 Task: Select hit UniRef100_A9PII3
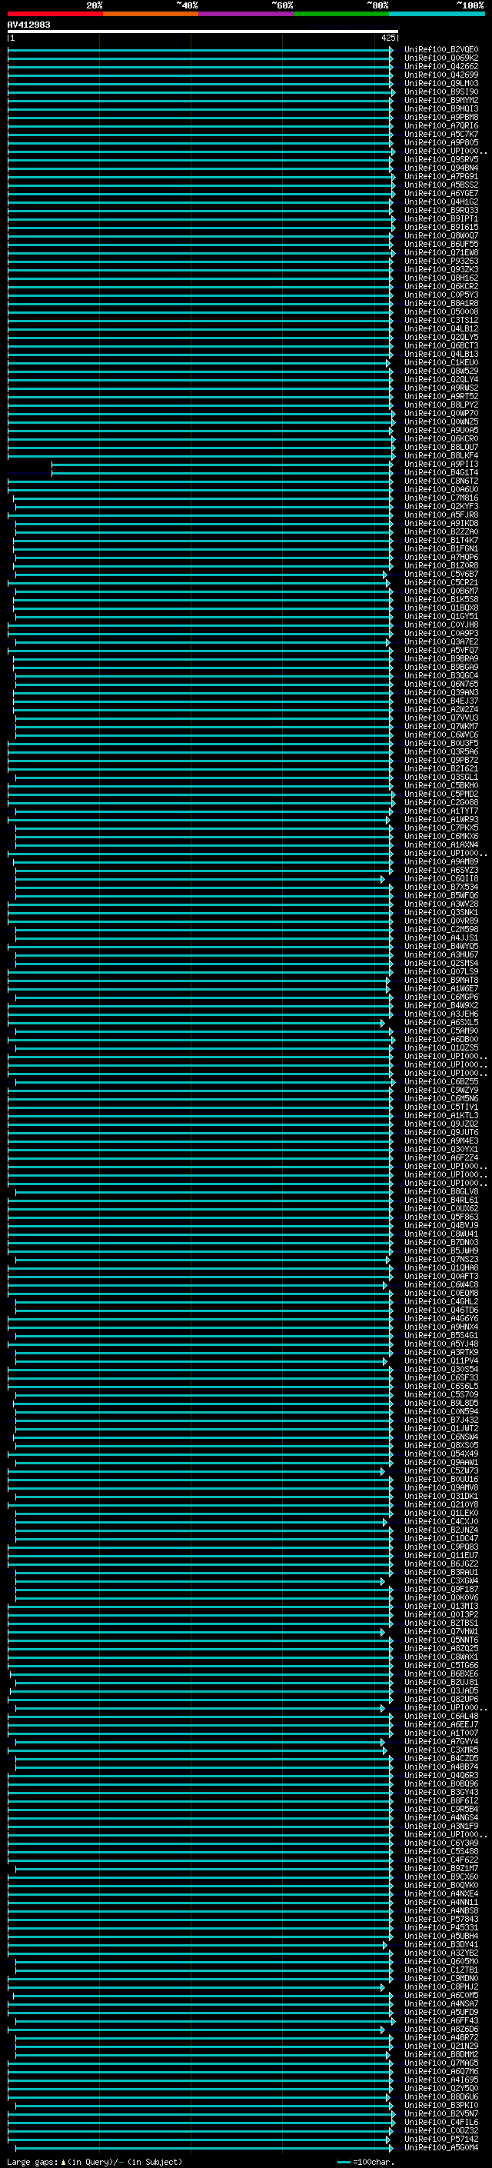tap(441, 464)
